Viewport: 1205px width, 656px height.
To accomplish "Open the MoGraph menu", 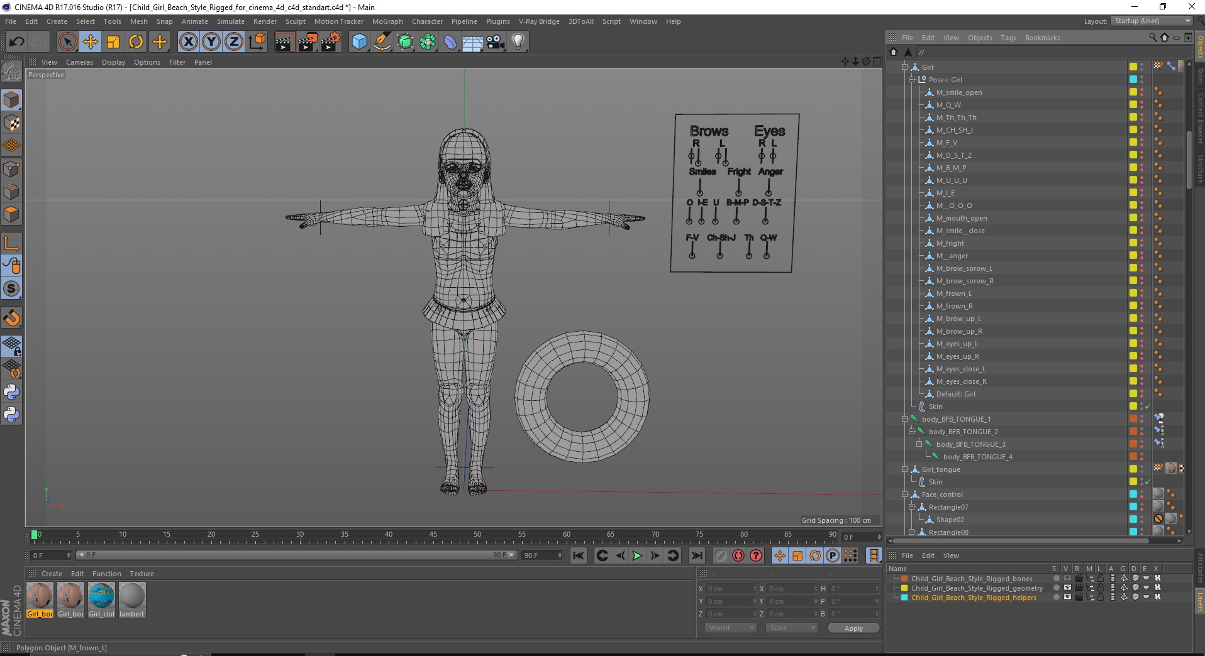I will pos(387,21).
